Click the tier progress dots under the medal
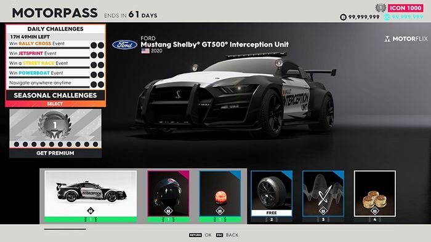431x242 pixels. (56, 144)
